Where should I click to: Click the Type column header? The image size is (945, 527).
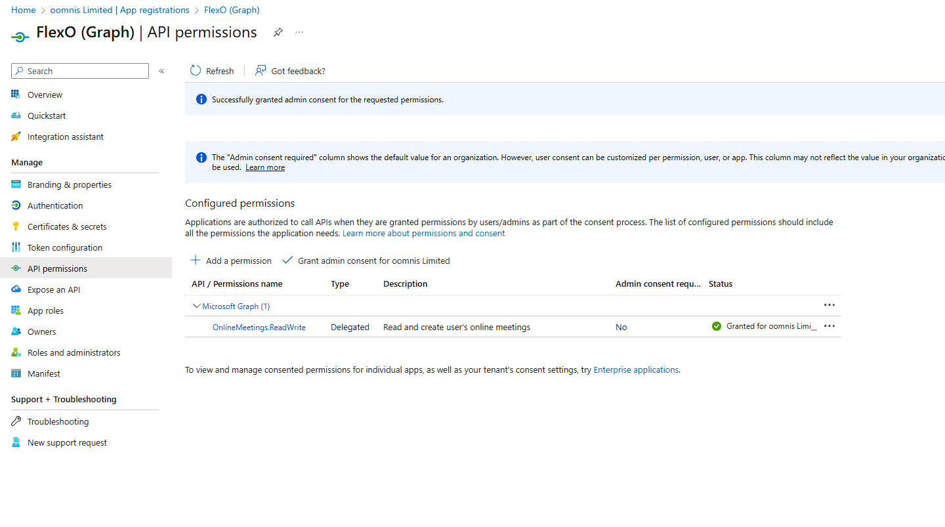(340, 284)
